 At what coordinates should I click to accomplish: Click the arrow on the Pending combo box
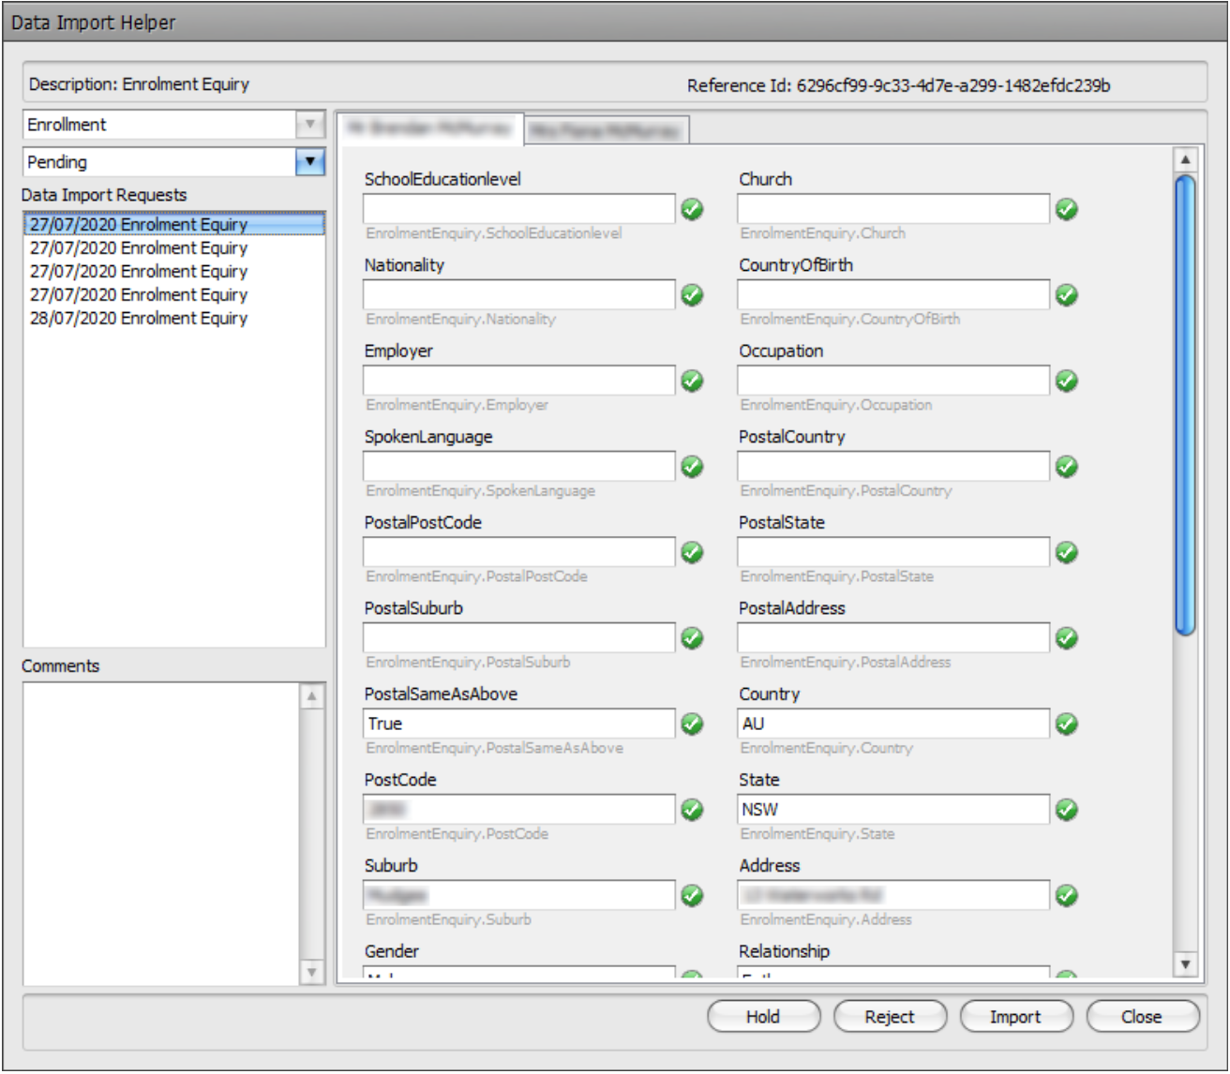tap(309, 162)
